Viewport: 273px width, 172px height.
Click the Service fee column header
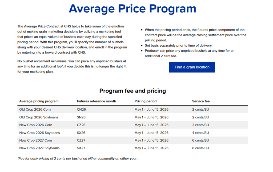pyautogui.click(x=201, y=101)
